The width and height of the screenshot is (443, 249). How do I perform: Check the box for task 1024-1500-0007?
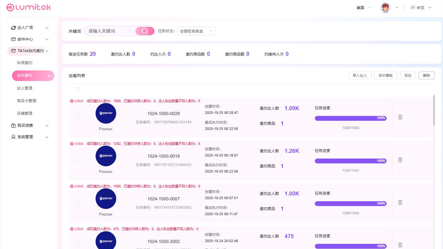[78, 203]
